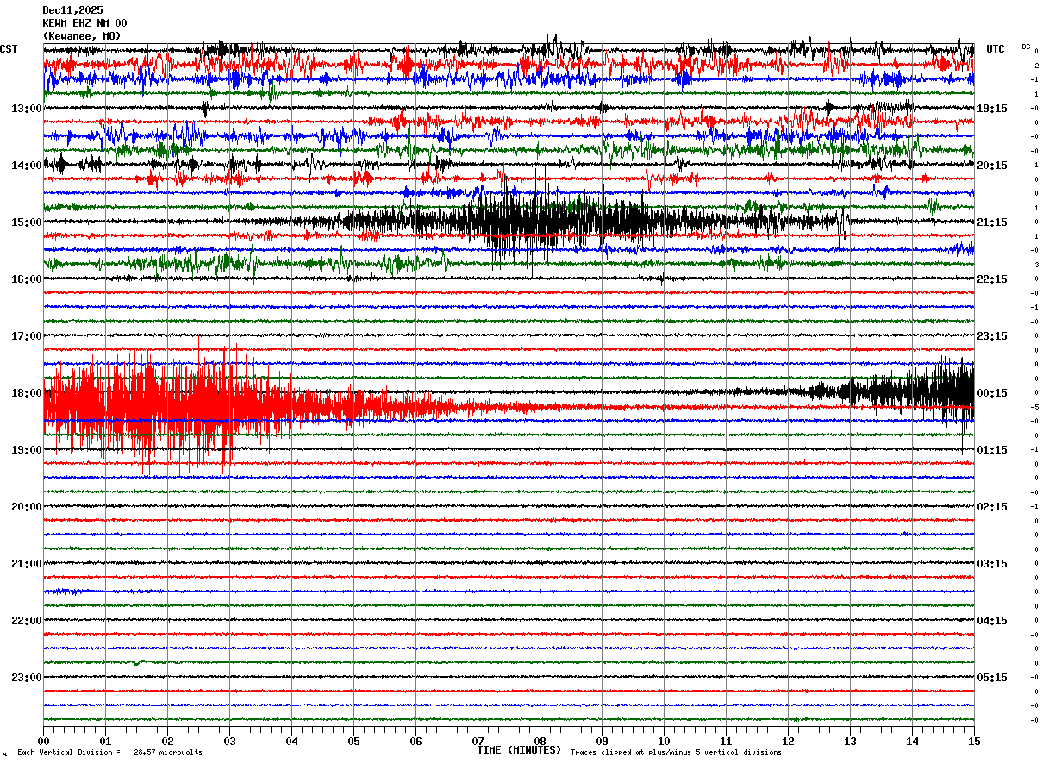Click the 00:15 UTC row label
The height and width of the screenshot is (764, 1043).
click(992, 393)
